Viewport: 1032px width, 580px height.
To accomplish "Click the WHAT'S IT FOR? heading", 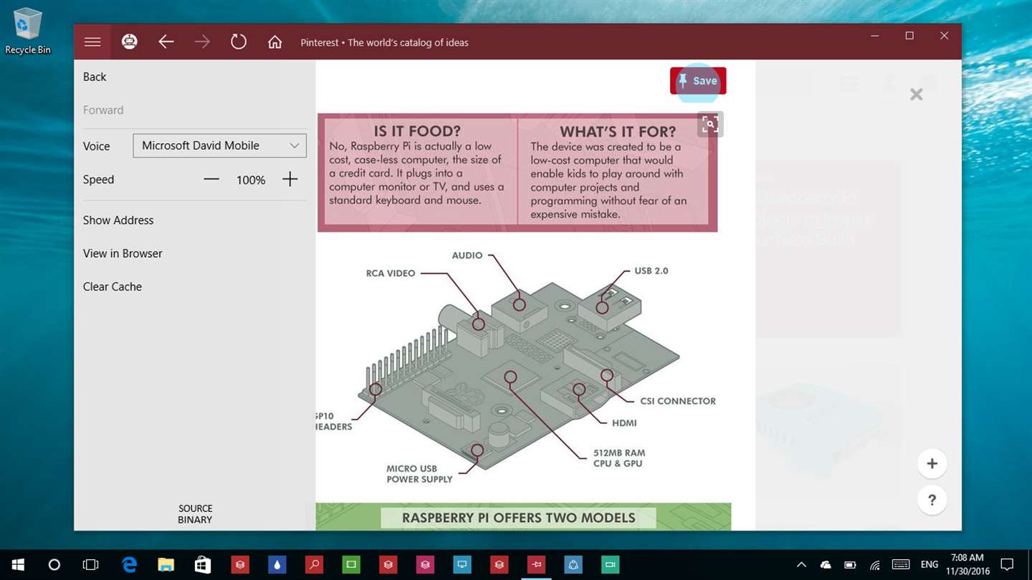I will pos(618,132).
